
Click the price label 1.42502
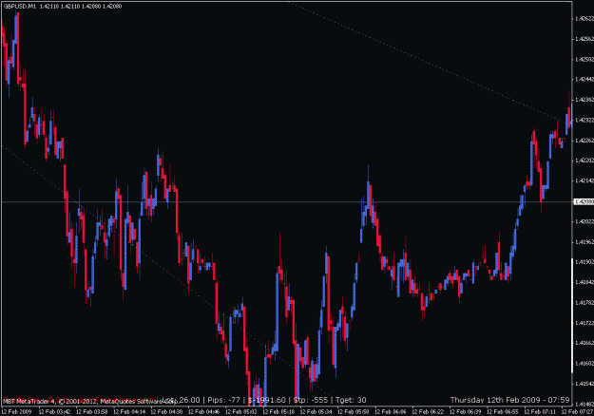pos(584,60)
